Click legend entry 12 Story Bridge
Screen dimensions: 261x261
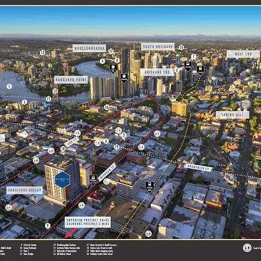pyautogui.click(x=27, y=254)
